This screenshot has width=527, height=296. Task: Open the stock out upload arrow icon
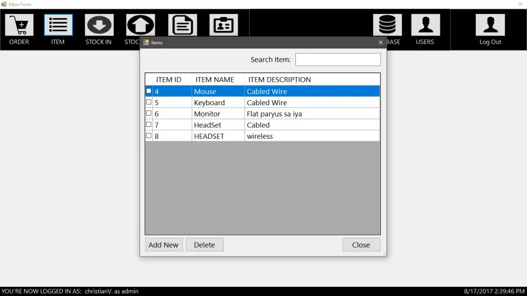click(x=140, y=25)
